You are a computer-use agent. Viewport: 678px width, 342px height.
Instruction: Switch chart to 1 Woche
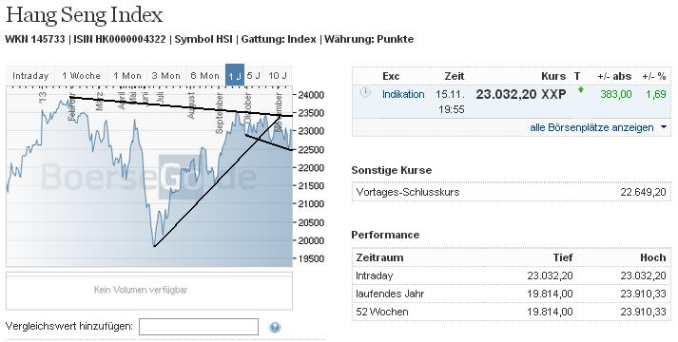coord(81,76)
